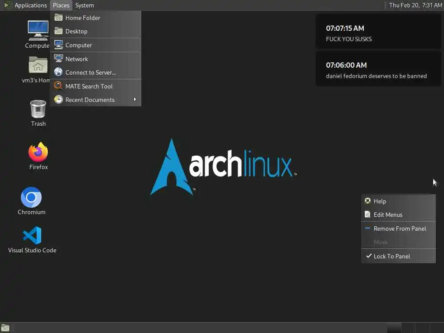
Task: Select Home Folder in Places menu
Action: click(96, 18)
